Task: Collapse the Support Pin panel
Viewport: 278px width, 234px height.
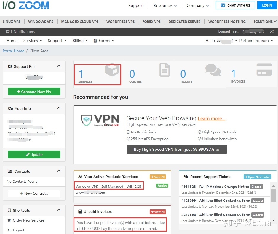Action: tap(59, 66)
